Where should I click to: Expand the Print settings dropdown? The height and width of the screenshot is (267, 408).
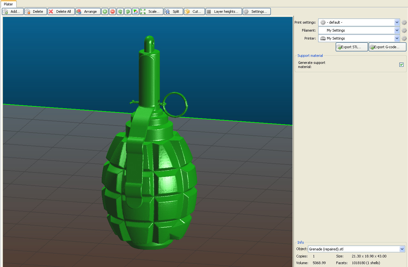(x=397, y=22)
